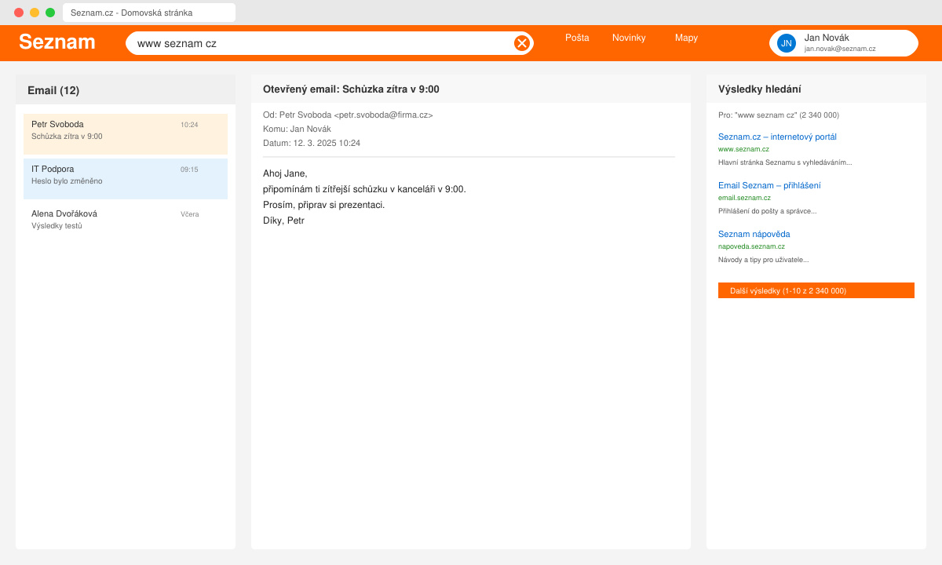Open email from Alena Dvořáková
Screen dimensions: 942x565
[x=126, y=224]
